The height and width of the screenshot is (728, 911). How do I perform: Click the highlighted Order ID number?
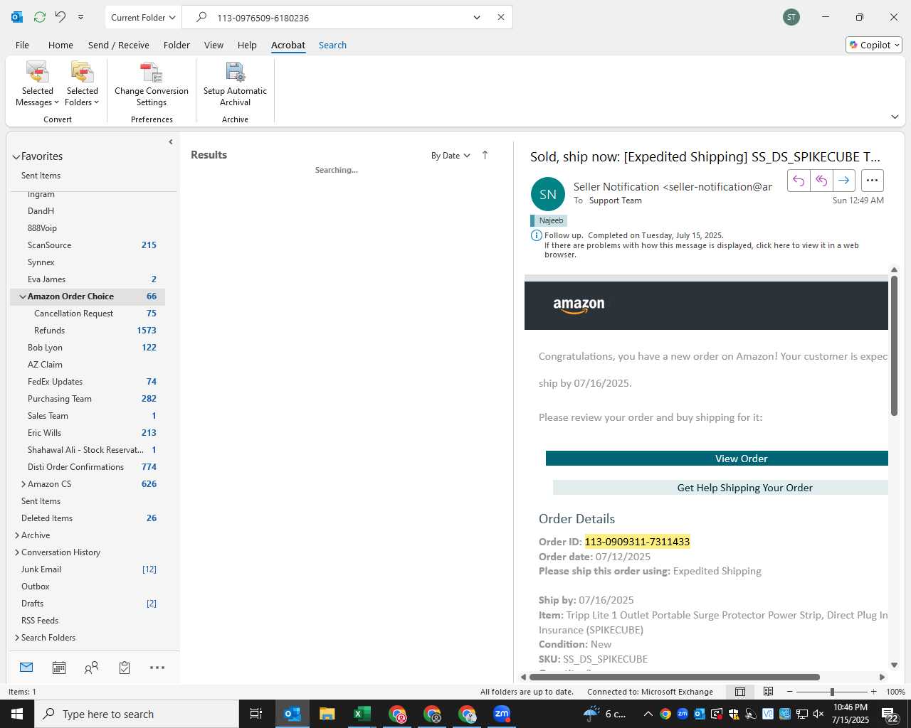tap(637, 542)
